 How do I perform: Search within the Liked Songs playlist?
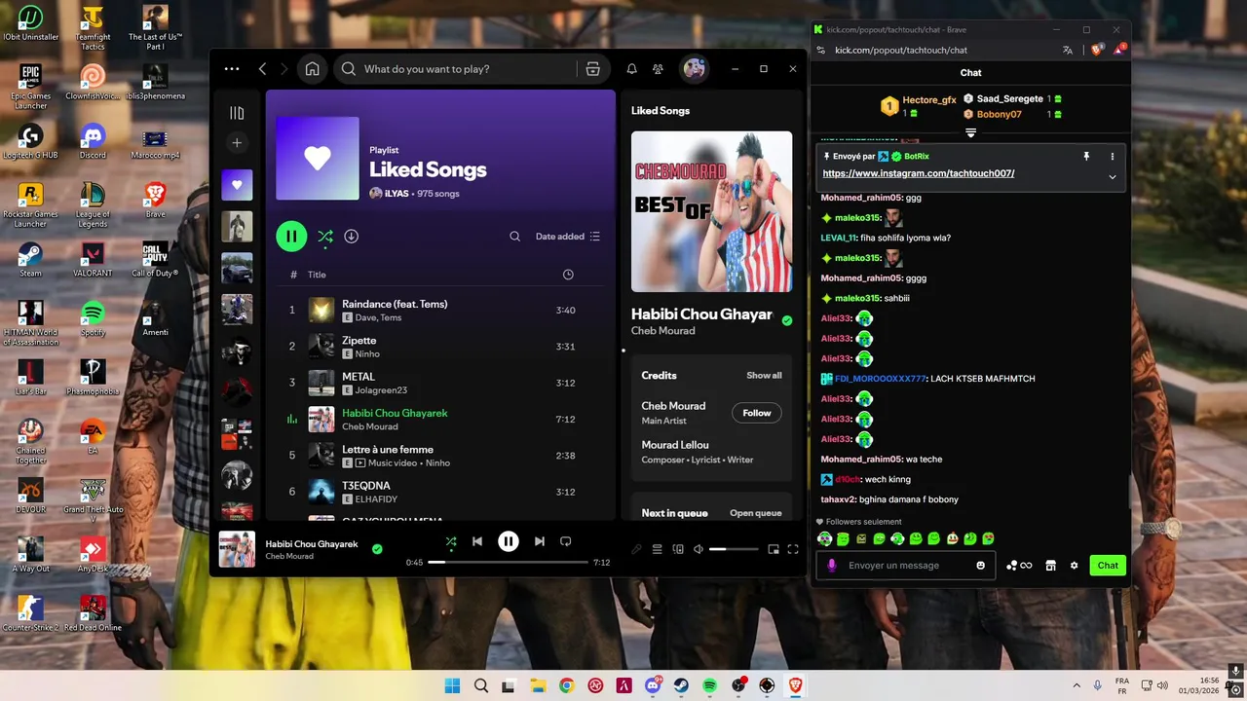(x=514, y=237)
